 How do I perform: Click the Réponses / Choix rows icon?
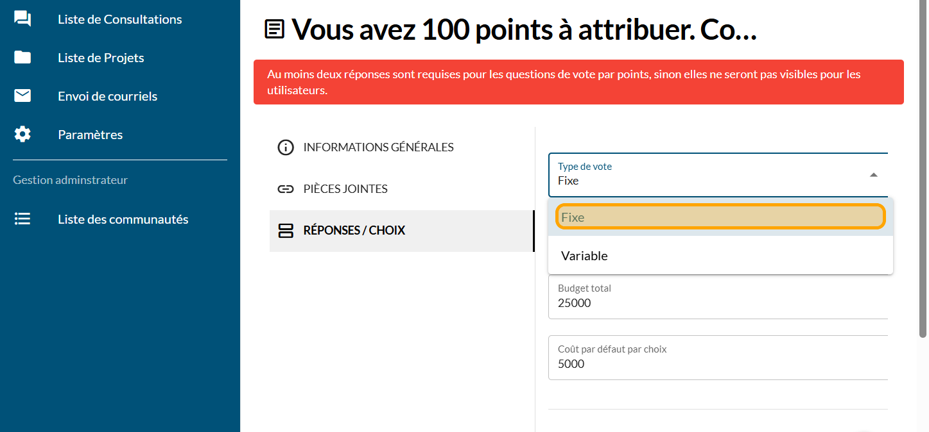coord(285,231)
